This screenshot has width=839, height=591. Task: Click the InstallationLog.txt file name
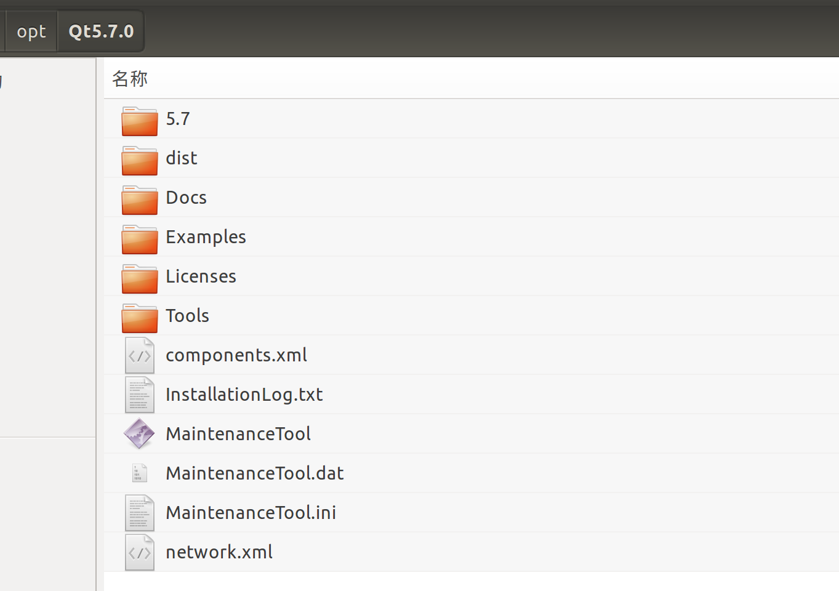244,394
